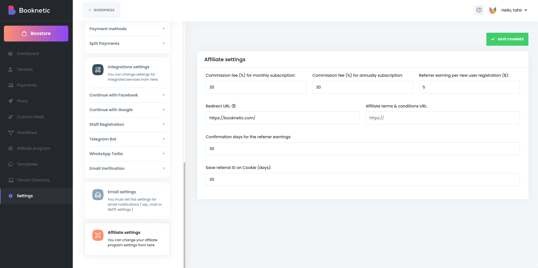Expand Continue with Google settings
Viewport: 538px width, 268px height.
click(x=127, y=110)
